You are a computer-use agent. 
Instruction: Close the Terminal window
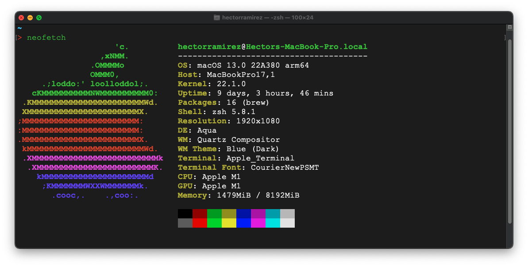(x=21, y=18)
